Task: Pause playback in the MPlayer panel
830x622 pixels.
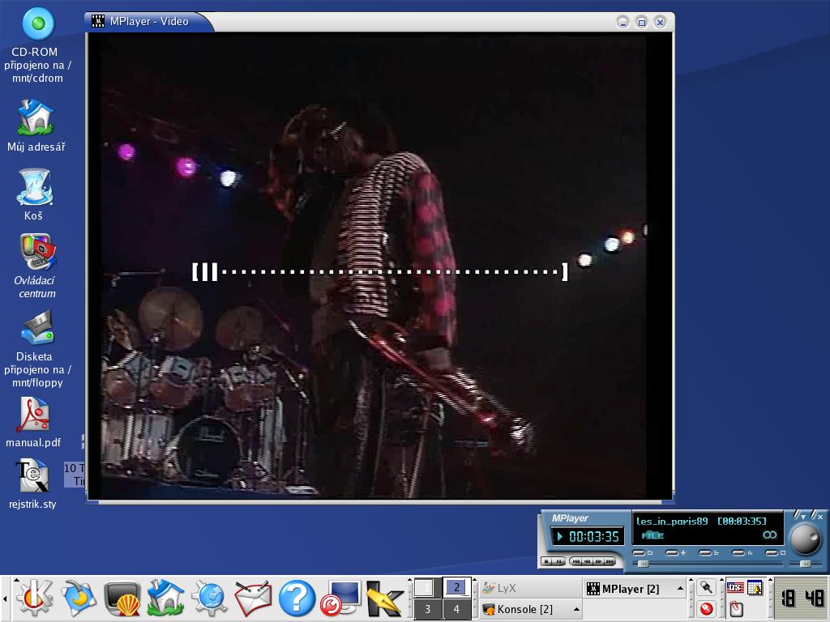Action: (558, 561)
